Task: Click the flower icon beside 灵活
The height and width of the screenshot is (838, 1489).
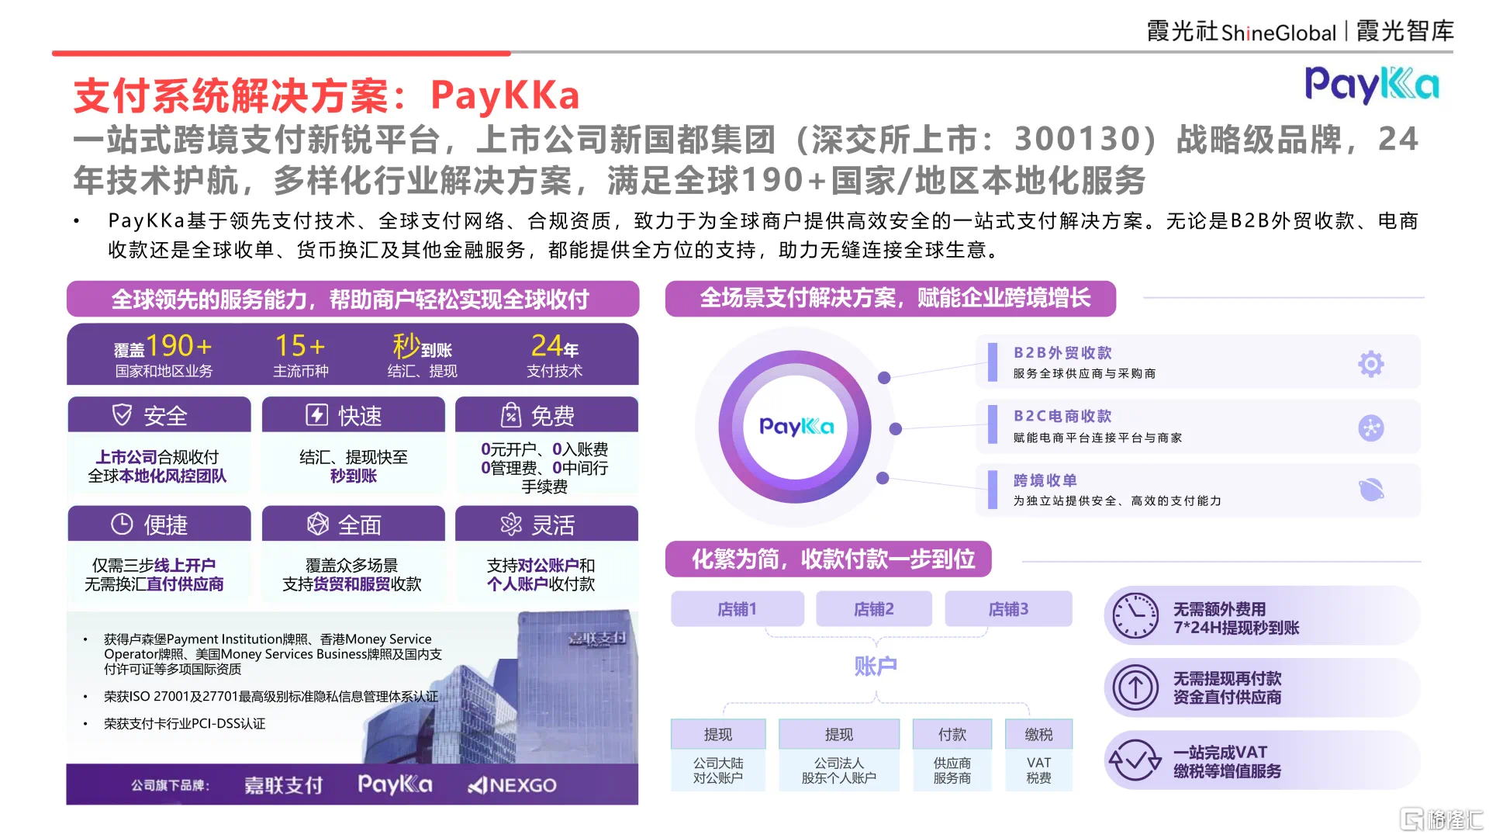Action: 511,525
